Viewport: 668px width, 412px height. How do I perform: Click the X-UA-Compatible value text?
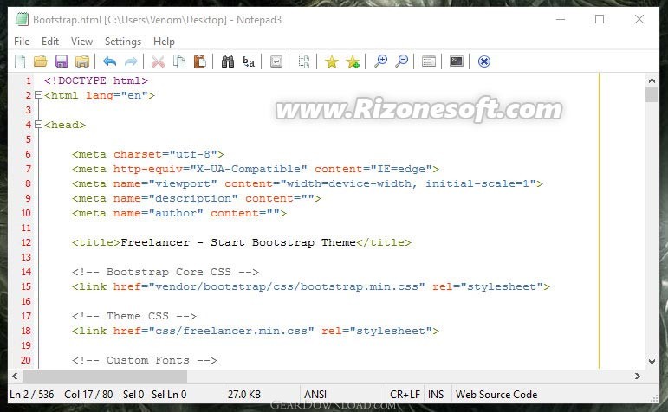(x=249, y=169)
